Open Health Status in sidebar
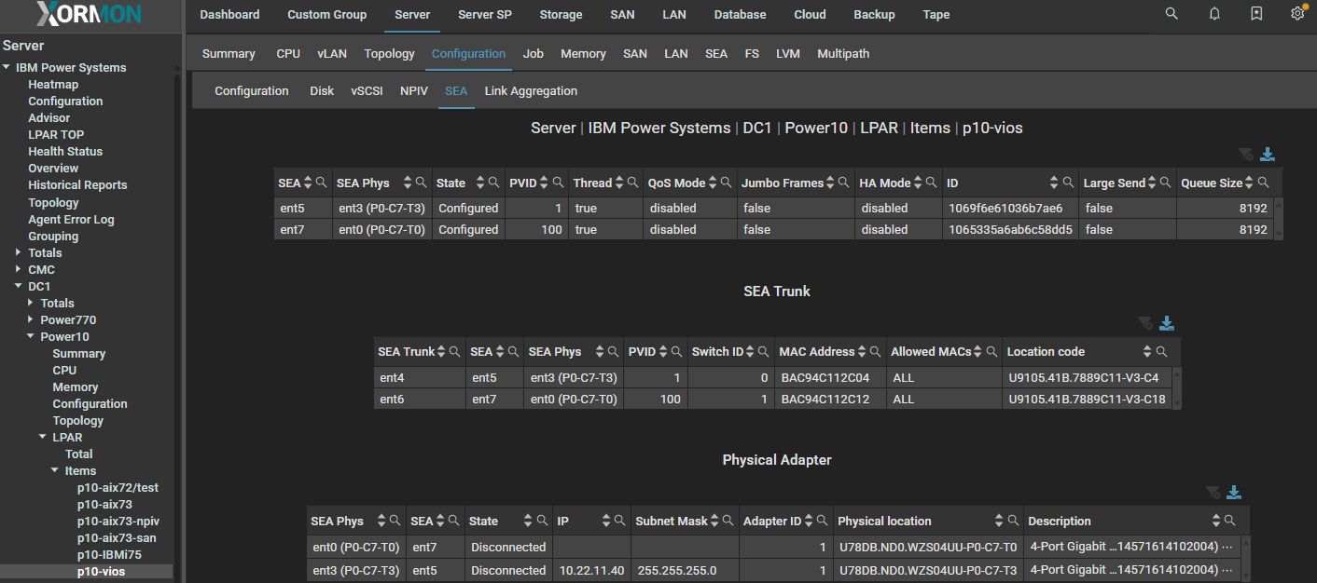The image size is (1317, 583). 65,151
